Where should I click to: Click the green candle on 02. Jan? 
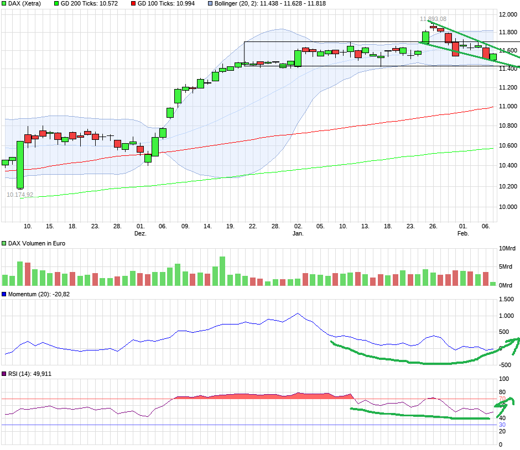point(298,59)
